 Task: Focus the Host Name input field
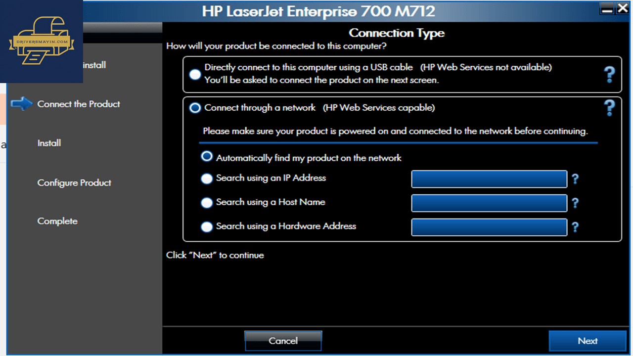(x=489, y=203)
